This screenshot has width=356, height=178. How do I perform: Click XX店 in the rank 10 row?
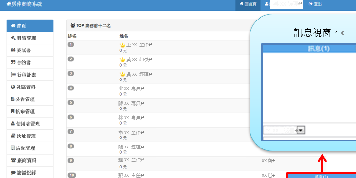tap(269, 175)
